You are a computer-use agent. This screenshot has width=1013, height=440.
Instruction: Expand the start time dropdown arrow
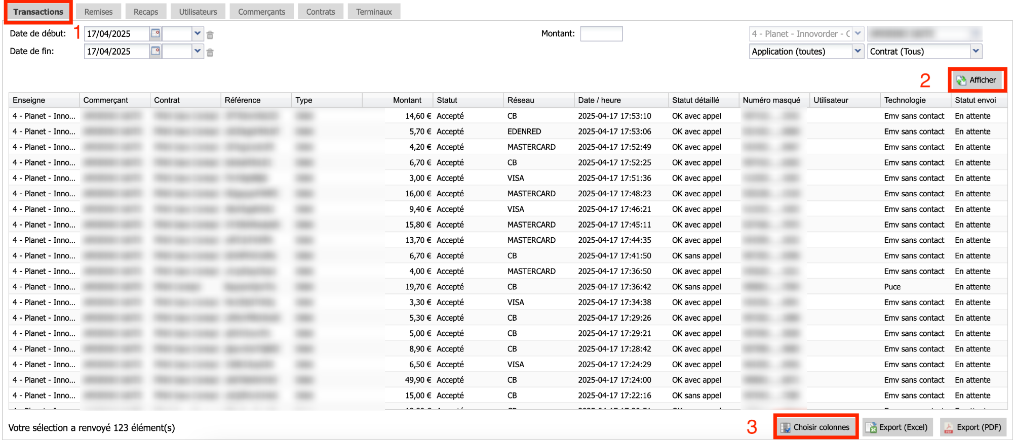(198, 34)
